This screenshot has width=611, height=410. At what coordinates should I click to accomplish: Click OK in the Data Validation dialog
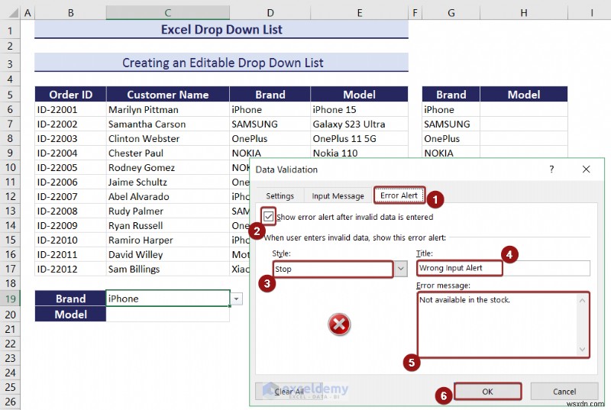click(x=487, y=392)
